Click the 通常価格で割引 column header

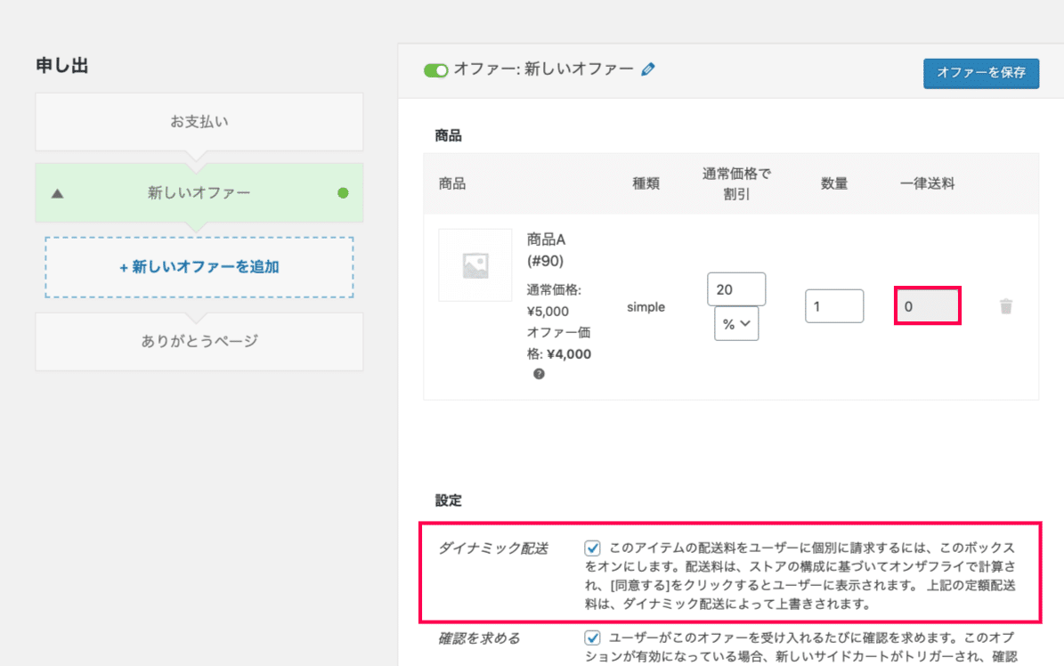[x=736, y=183]
